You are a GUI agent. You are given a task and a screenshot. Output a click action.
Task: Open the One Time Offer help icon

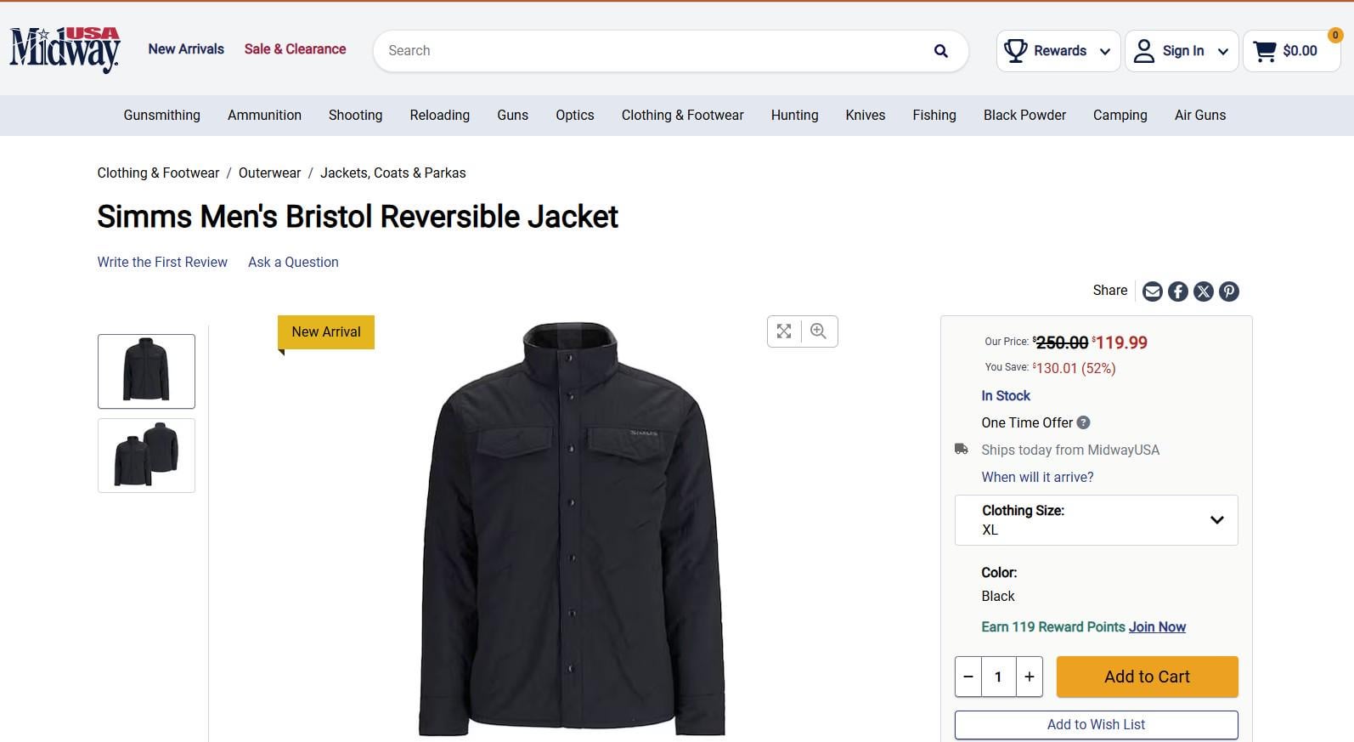point(1083,422)
